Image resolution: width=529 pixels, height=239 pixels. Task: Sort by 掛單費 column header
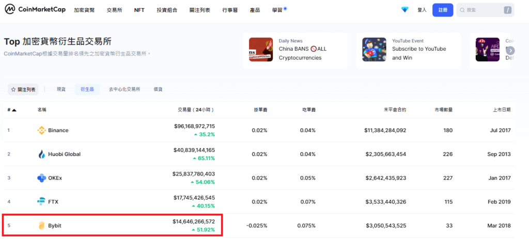click(x=260, y=110)
